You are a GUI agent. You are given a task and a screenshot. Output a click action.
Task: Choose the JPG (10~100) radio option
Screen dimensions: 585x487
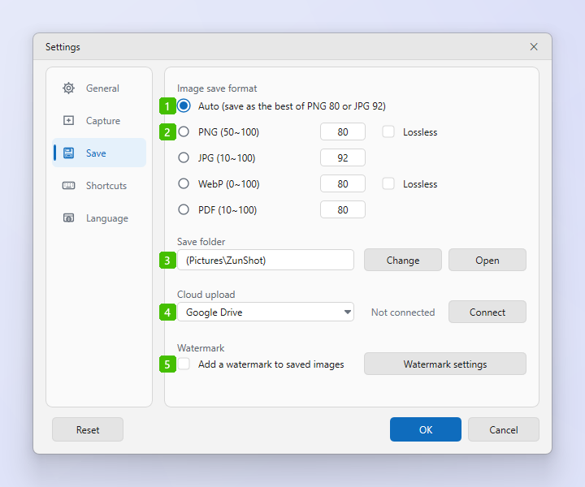[184, 157]
